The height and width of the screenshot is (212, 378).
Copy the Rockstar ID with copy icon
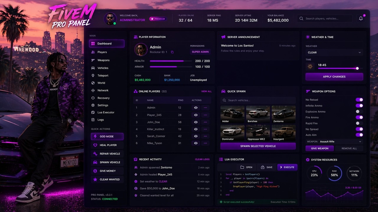click(172, 52)
